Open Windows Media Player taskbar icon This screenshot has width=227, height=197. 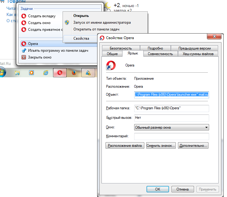(31, 73)
